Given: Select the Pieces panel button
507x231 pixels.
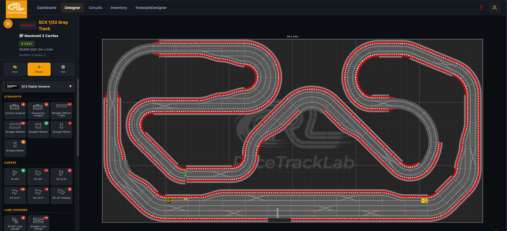Looking at the screenshot, I should (39, 69).
